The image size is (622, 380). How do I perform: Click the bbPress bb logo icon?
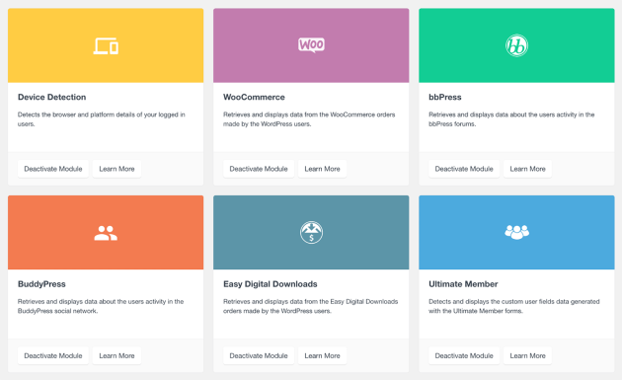point(516,45)
